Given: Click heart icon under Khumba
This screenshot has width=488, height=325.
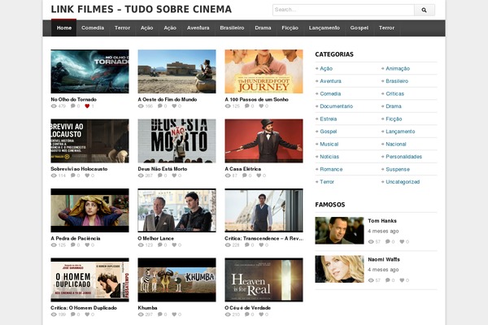Looking at the screenshot, I should point(174,314).
